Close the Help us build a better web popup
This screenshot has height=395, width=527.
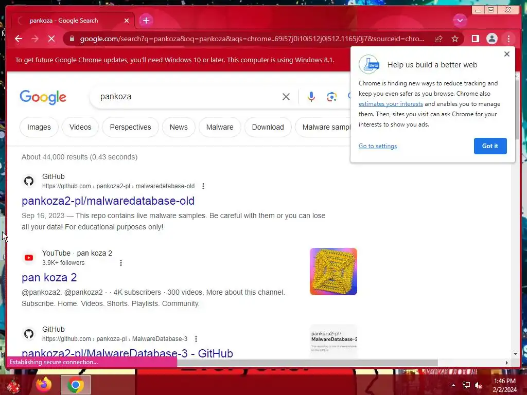click(x=507, y=54)
